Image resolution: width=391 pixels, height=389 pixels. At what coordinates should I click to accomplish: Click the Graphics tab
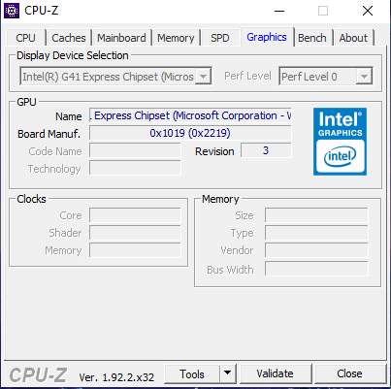click(267, 37)
